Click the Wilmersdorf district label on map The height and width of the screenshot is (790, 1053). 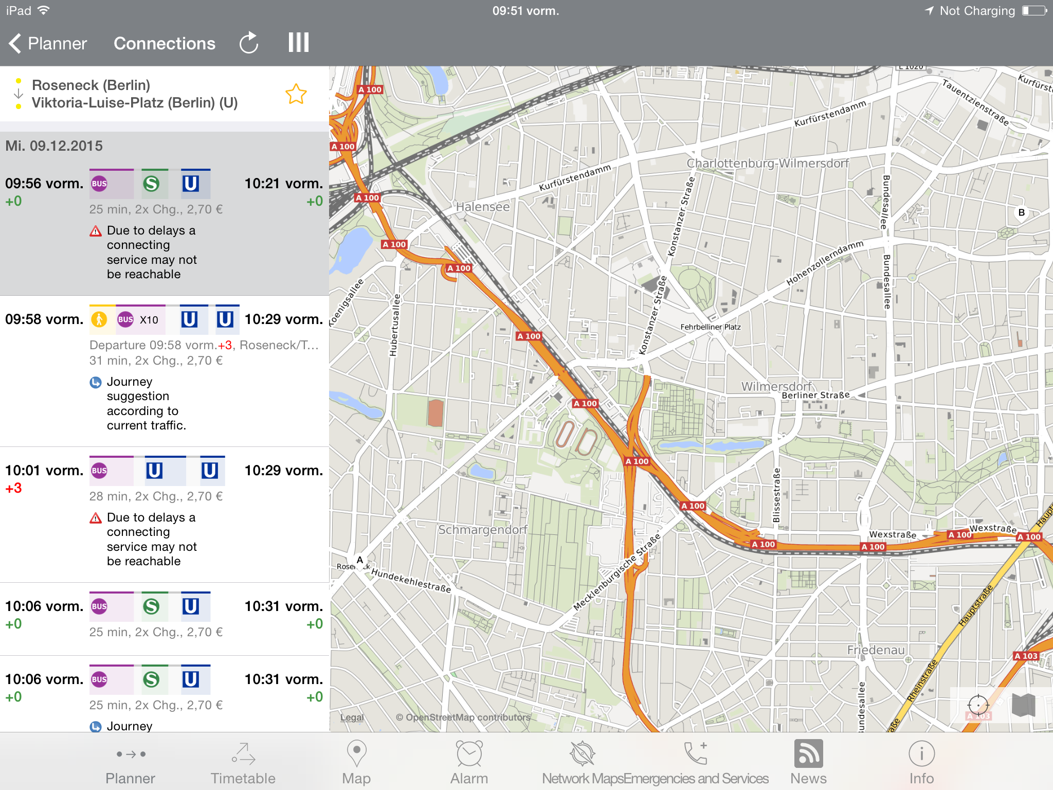pos(776,386)
